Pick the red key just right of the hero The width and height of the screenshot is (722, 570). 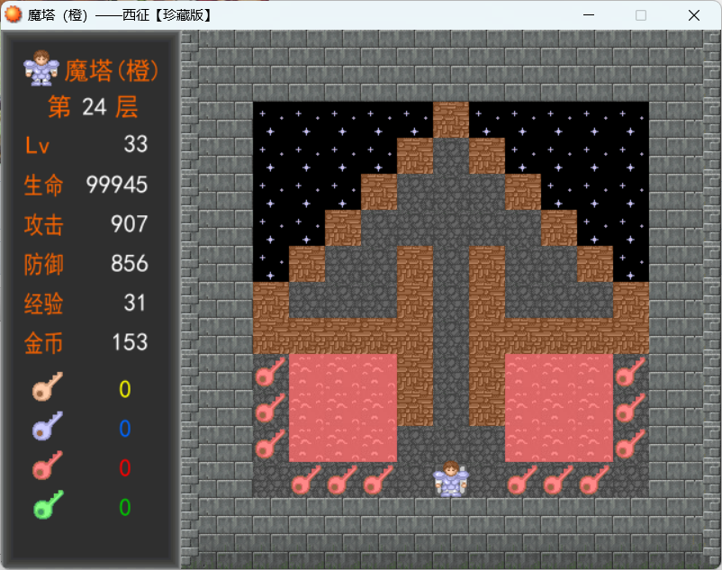523,480
